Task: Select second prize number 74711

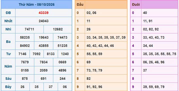Action: tap(29, 29)
